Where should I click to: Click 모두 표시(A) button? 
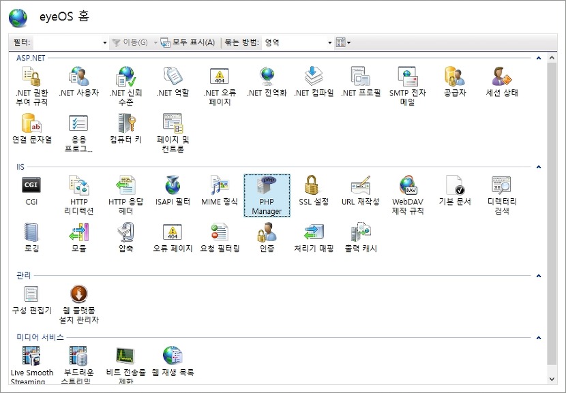coord(188,42)
